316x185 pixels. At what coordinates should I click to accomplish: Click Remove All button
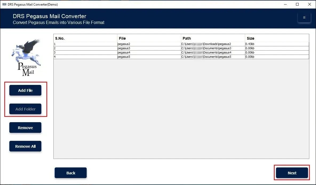pos(25,146)
